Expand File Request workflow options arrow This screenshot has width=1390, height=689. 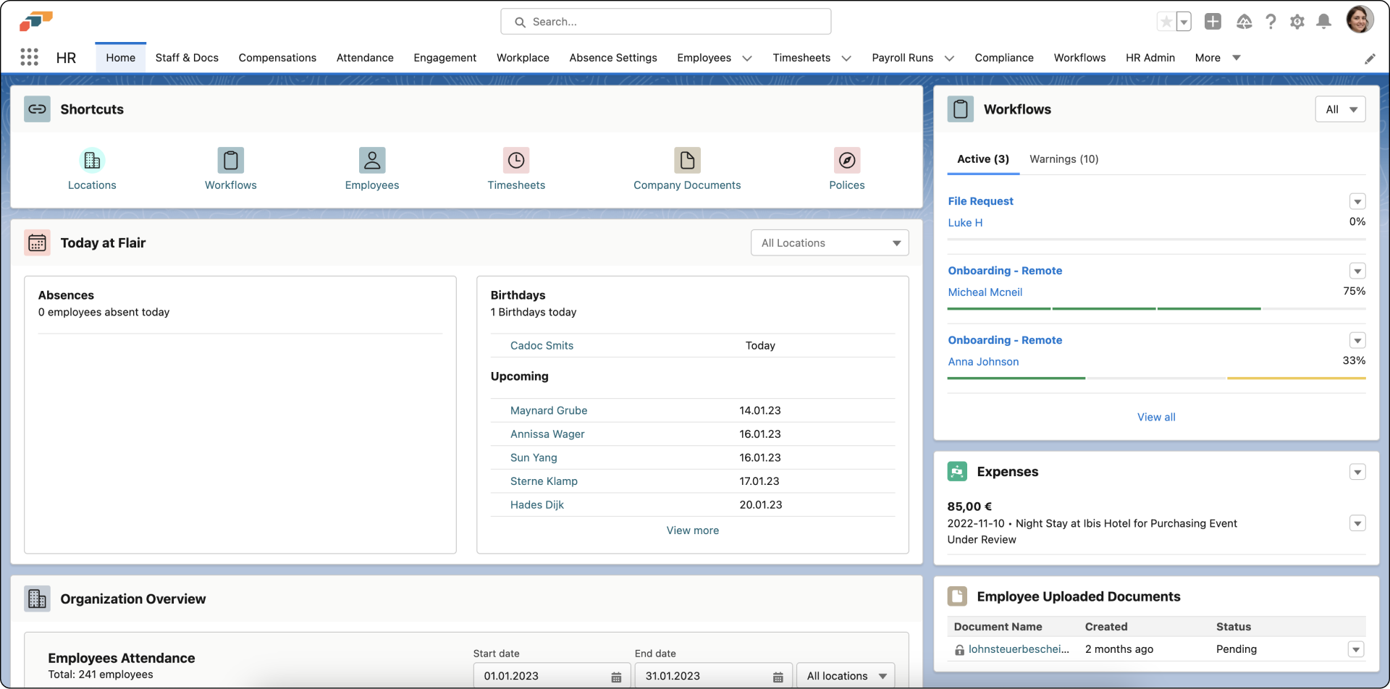[1357, 202]
